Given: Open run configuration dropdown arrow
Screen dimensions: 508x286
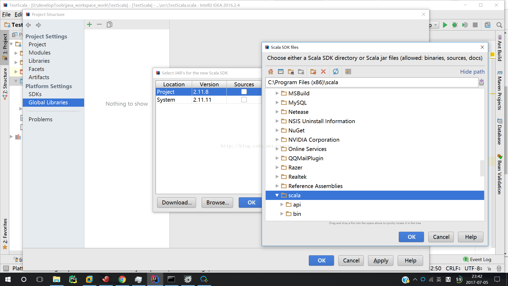Looking at the screenshot, I should pyautogui.click(x=436, y=25).
